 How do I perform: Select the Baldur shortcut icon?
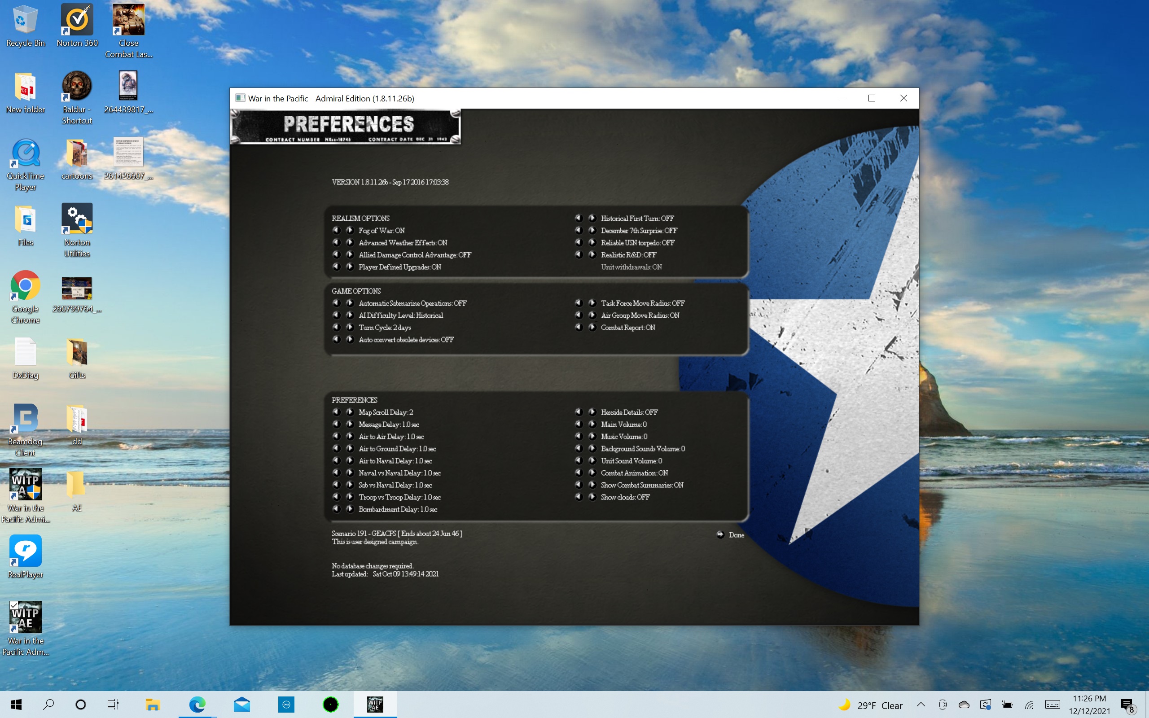point(77,97)
